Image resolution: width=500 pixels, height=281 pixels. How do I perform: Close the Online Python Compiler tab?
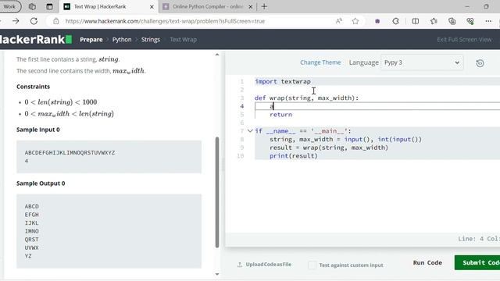[x=251, y=6]
